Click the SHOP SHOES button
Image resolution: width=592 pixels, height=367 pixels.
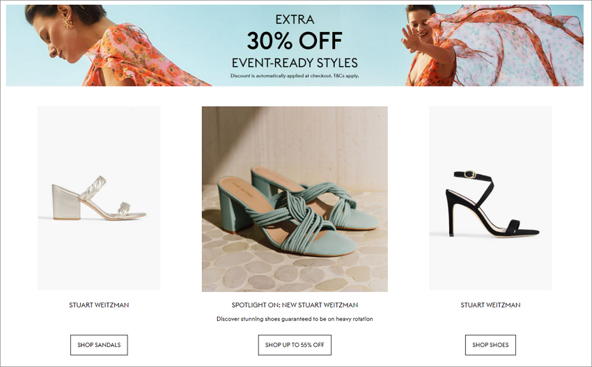tap(490, 345)
